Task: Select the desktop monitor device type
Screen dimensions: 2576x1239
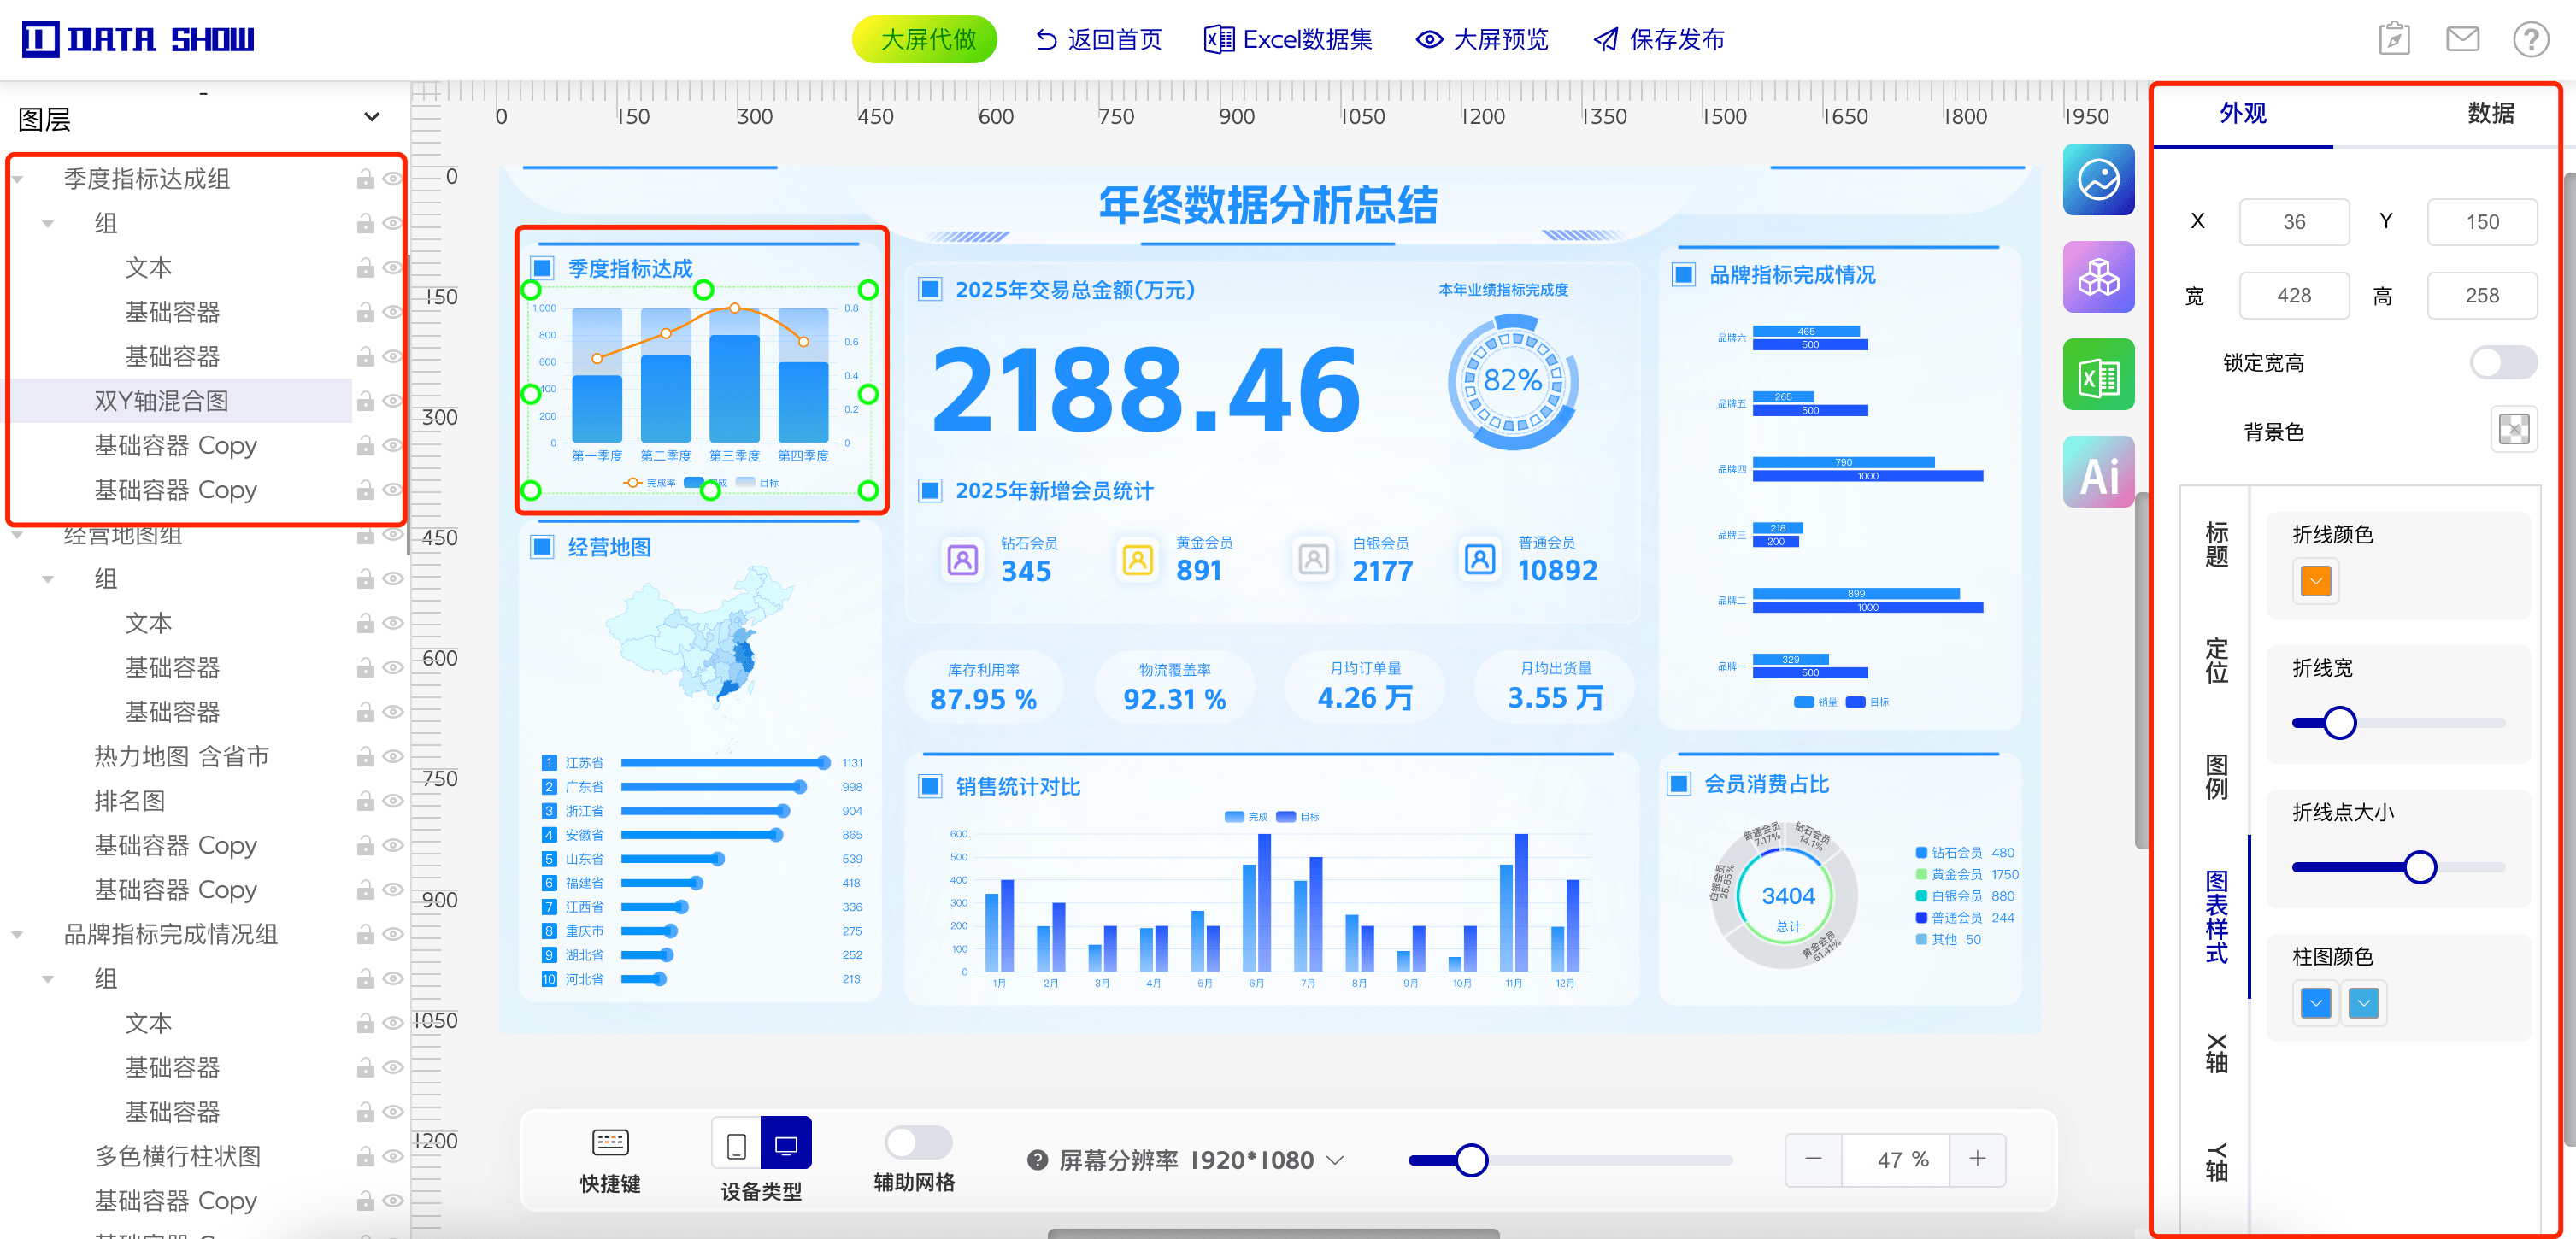Action: pyautogui.click(x=785, y=1144)
